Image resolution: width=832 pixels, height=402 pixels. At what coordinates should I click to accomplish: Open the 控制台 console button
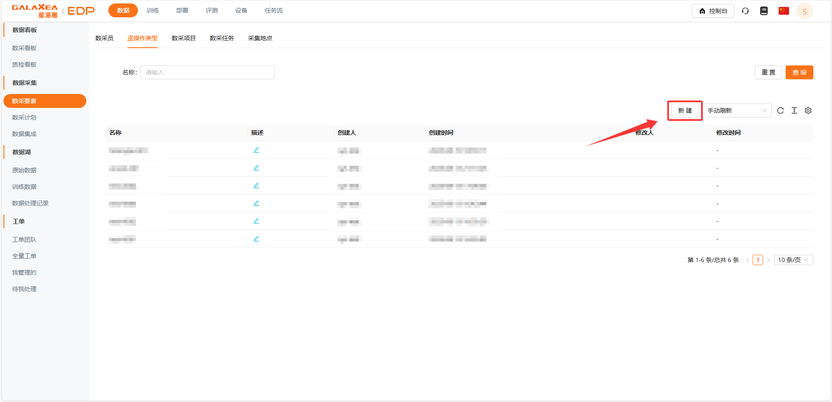[x=713, y=11]
